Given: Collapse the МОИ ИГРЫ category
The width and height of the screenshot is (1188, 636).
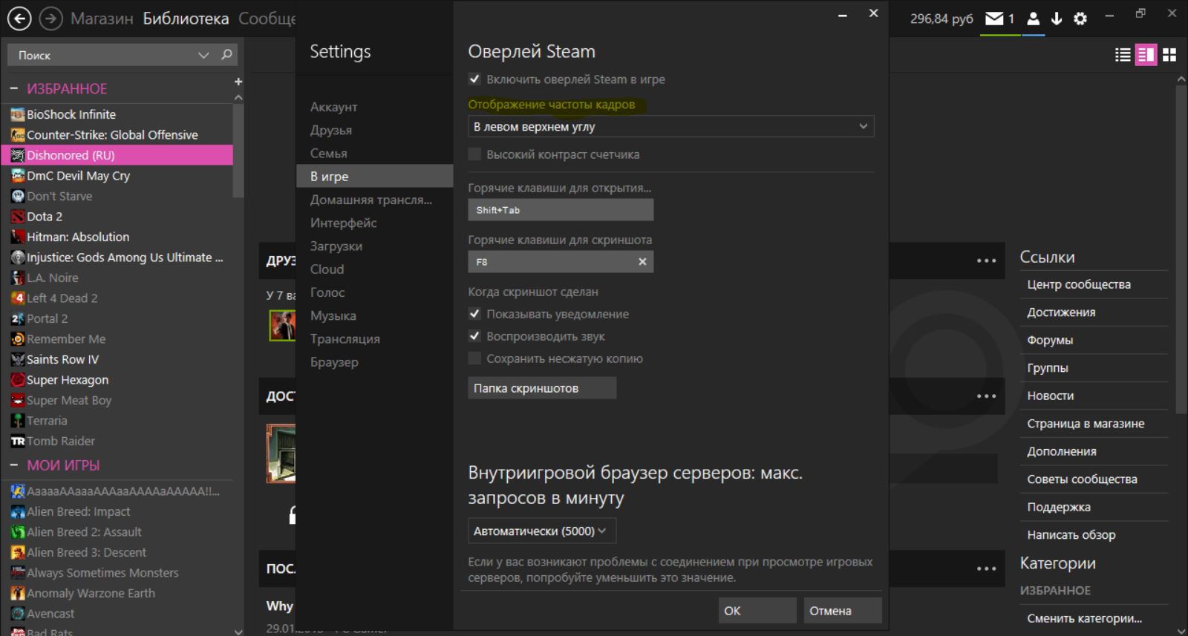Looking at the screenshot, I should (14, 465).
